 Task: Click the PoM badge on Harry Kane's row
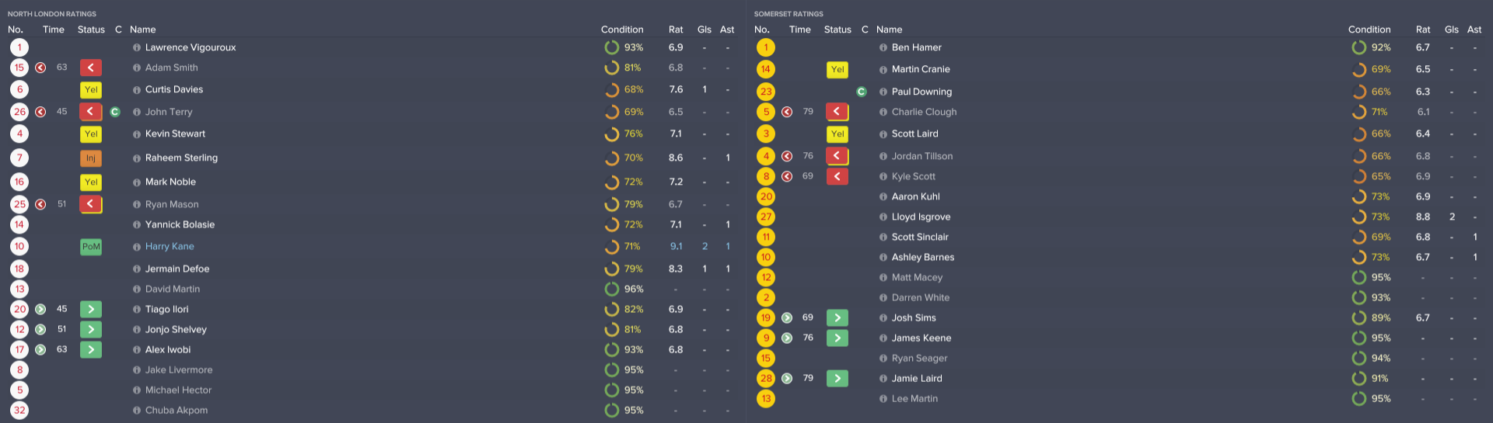coord(91,247)
